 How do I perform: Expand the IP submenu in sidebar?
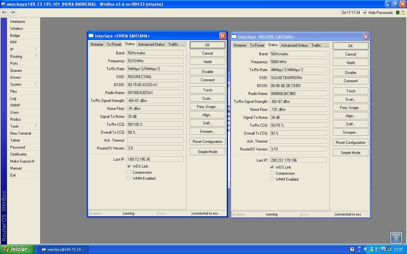coord(36,49)
